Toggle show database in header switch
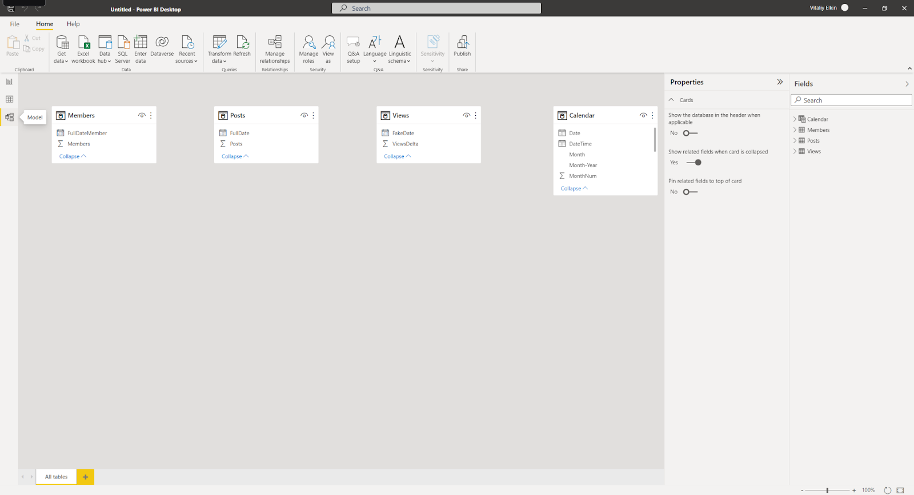This screenshot has height=495, width=914. pos(690,133)
